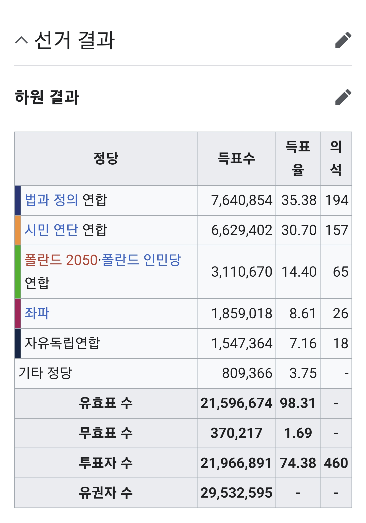Viewport: 366px width, 523px height.
Task: Click the green 폴란드 2050 color bar
Action: click(x=18, y=272)
